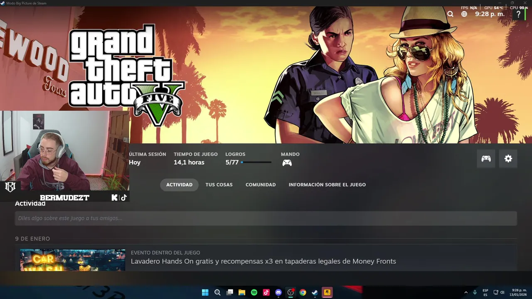The height and width of the screenshot is (299, 532).
Task: Click TIEMPO DE JUEGO 14,1 horas
Action: 195,159
